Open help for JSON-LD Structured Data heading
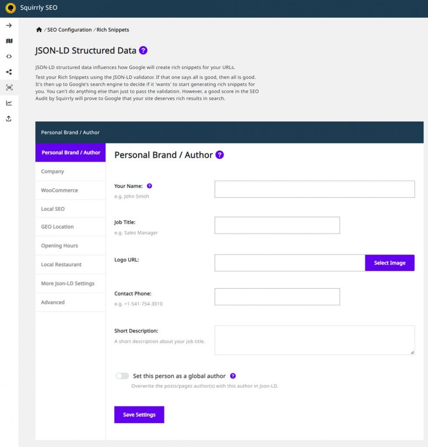The height and width of the screenshot is (447, 428). (143, 51)
